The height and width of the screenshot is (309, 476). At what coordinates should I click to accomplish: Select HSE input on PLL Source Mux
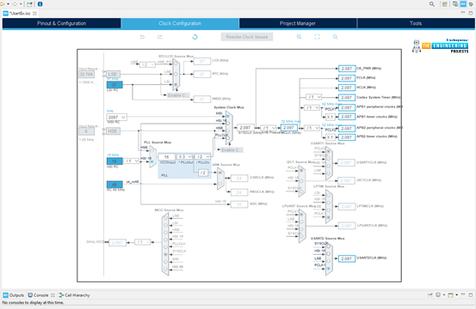[151, 150]
